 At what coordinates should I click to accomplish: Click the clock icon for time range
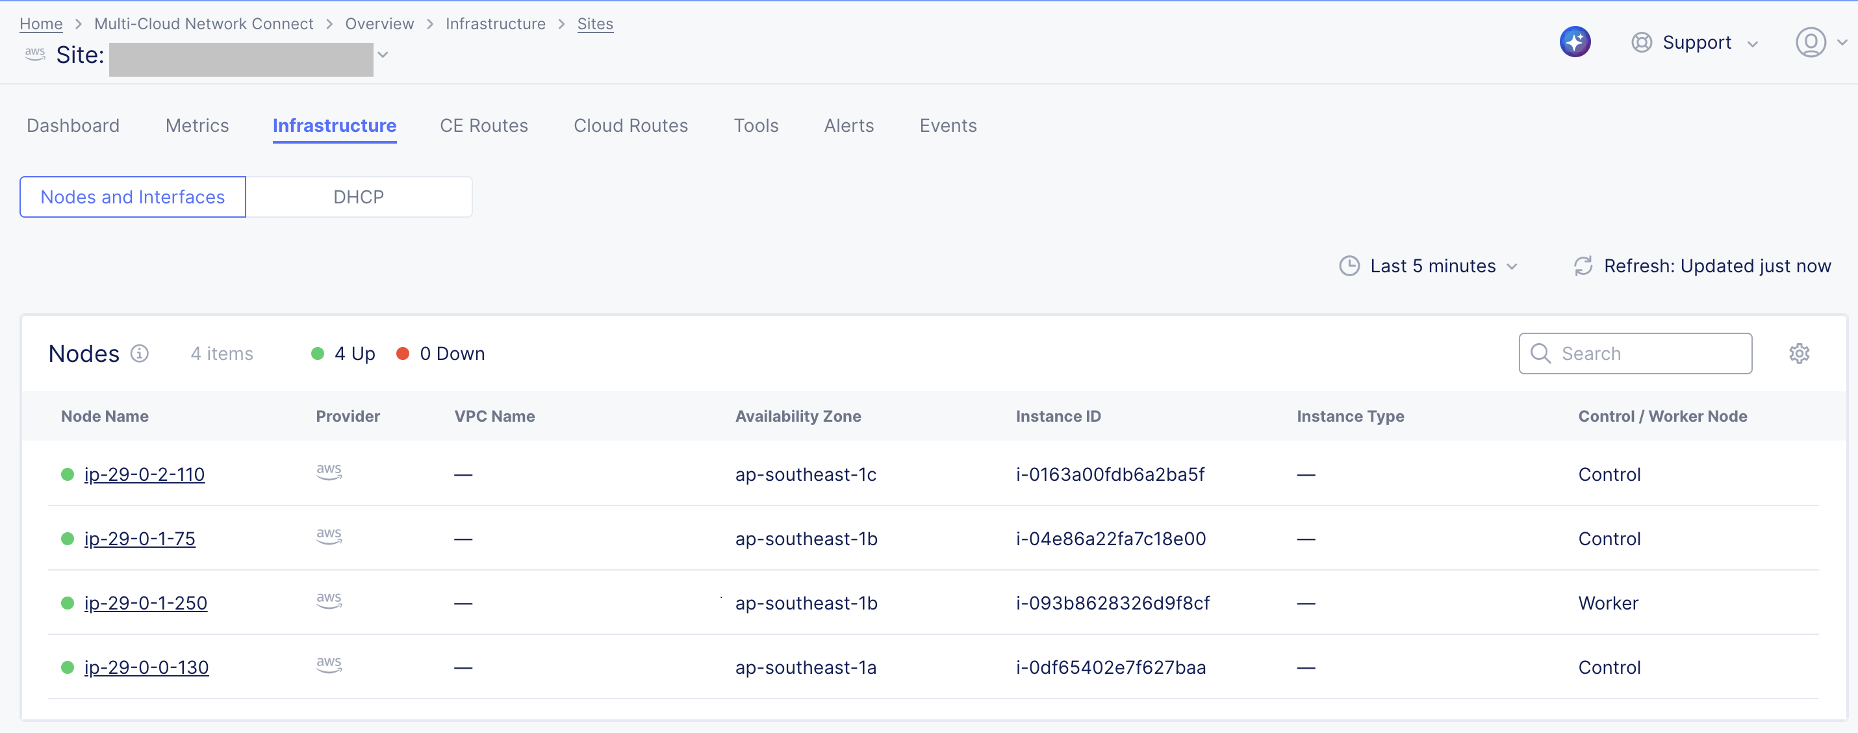point(1349,266)
